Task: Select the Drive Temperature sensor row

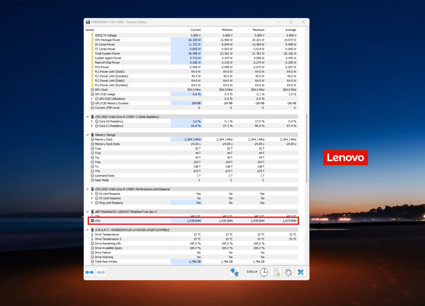Action: point(107,234)
